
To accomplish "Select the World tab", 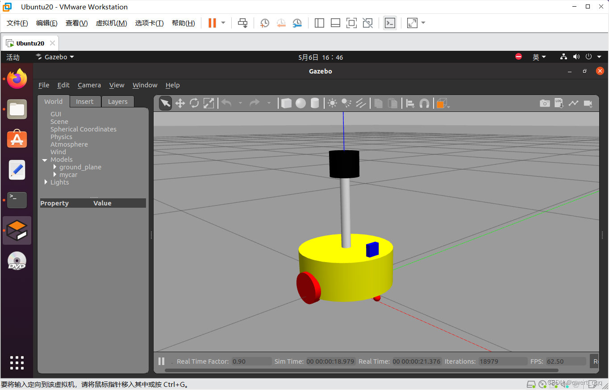I will [54, 101].
